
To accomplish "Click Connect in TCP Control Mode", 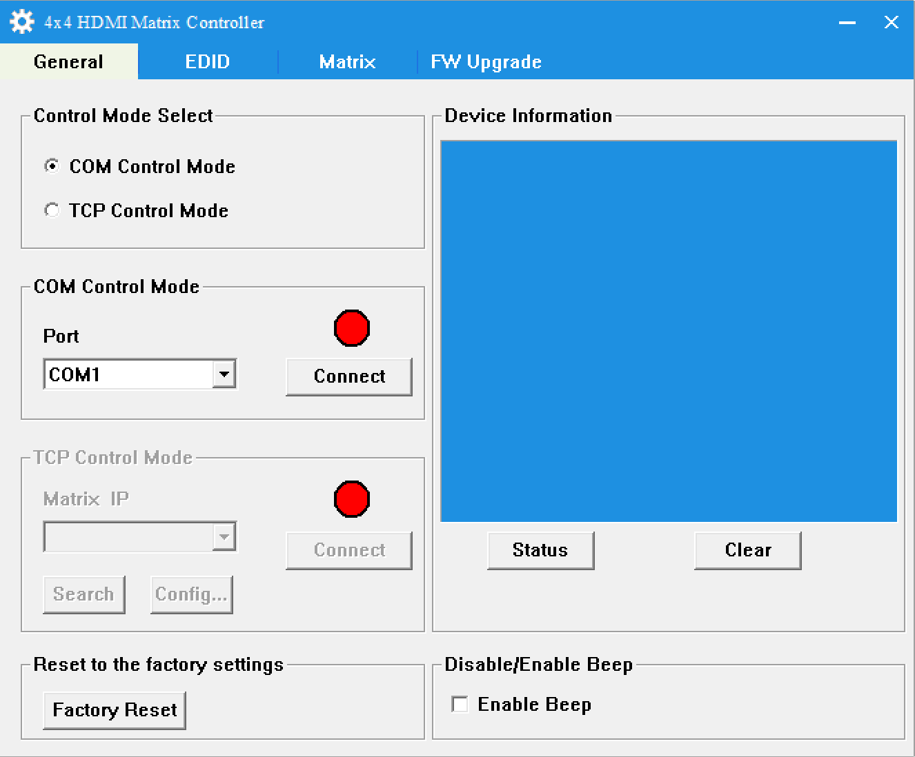I will coord(349,550).
